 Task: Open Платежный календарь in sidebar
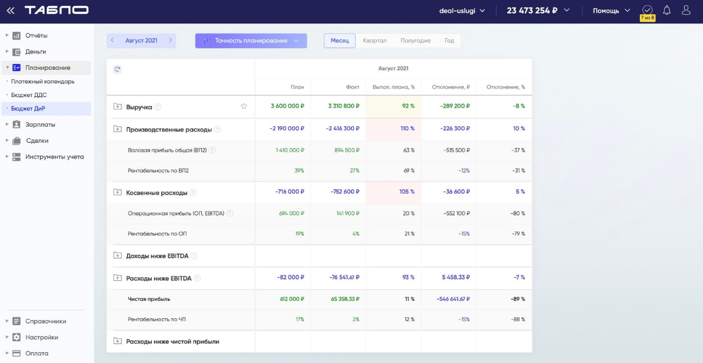[42, 82]
